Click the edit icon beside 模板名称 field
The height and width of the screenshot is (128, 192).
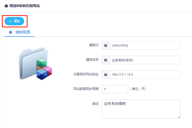pos(106,60)
